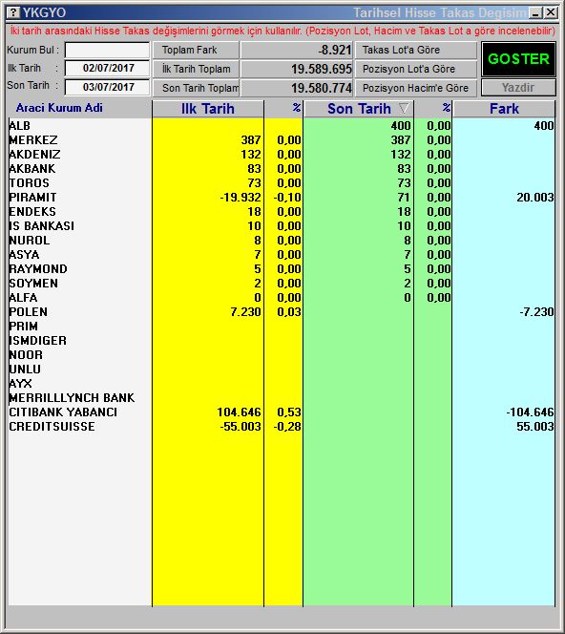Select the NOOR row
The height and width of the screenshot is (634, 565).
point(282,355)
